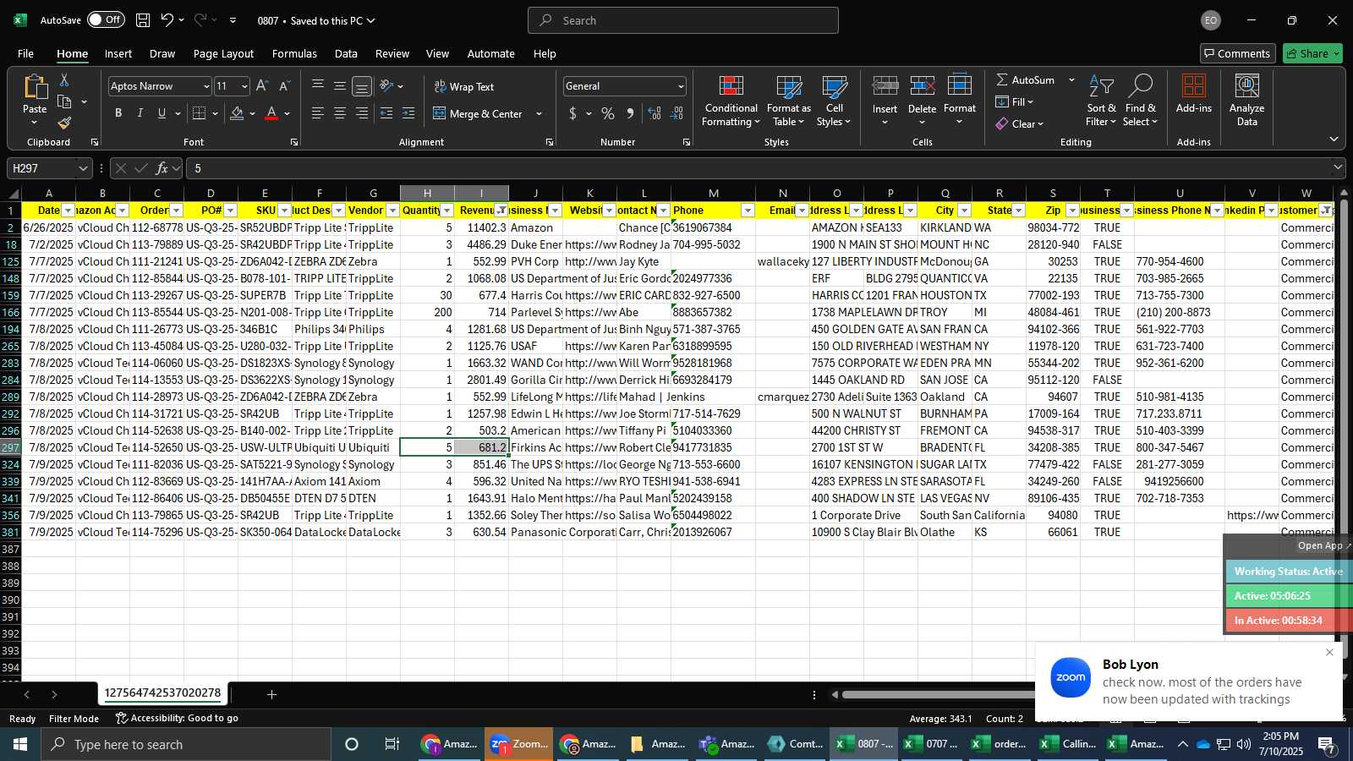This screenshot has width=1353, height=761.
Task: Click the Format Painter brush icon
Action: pyautogui.click(x=64, y=123)
